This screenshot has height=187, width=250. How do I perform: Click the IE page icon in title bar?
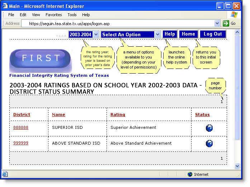tap(6, 6)
